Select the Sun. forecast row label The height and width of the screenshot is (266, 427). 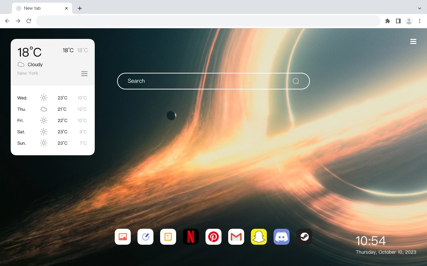click(22, 143)
